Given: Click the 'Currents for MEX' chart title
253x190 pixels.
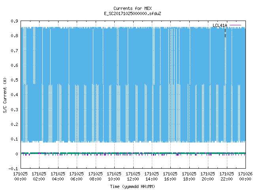Looking at the screenshot, I should 132,8.
